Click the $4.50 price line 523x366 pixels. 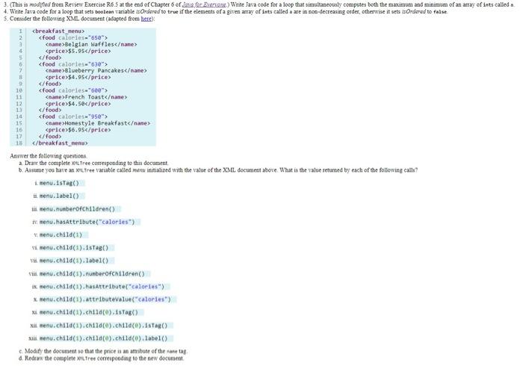(x=78, y=104)
